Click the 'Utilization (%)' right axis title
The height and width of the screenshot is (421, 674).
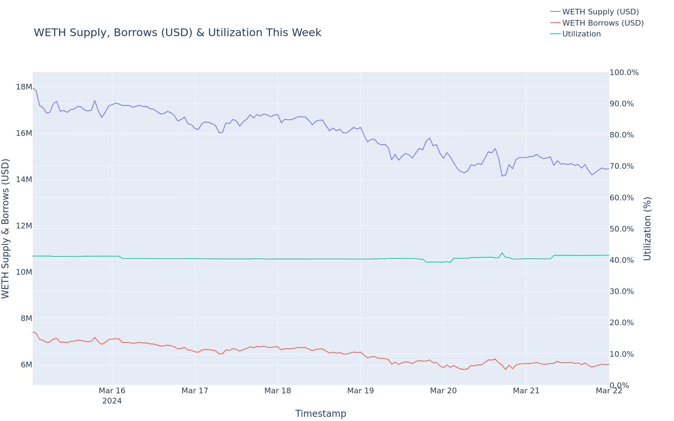pos(647,229)
